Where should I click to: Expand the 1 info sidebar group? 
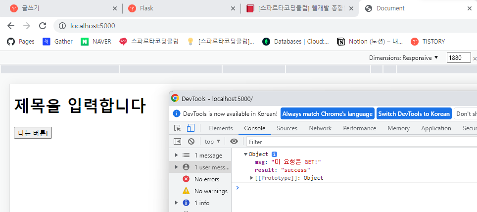point(176,203)
